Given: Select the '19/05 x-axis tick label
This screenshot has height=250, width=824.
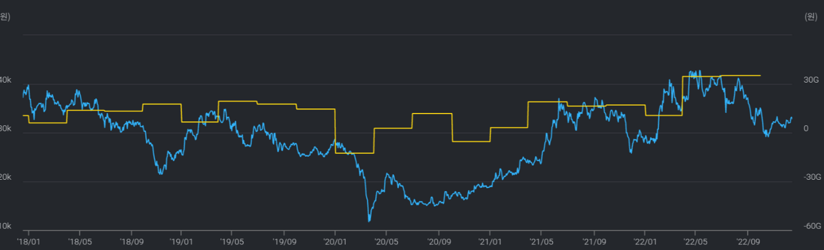Looking at the screenshot, I should tap(232, 242).
